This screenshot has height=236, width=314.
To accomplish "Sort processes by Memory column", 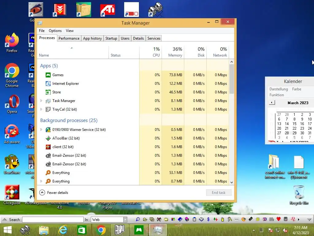I will (x=173, y=52).
